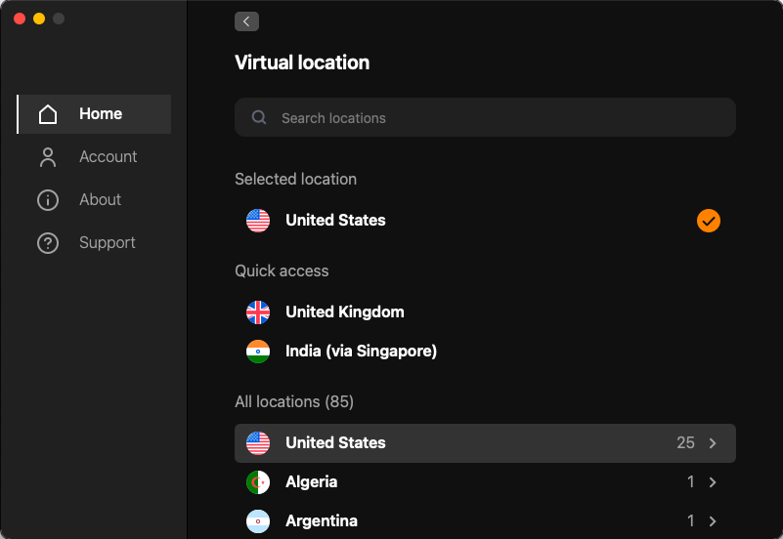Click the selected United States label
The height and width of the screenshot is (539, 783).
[335, 221]
